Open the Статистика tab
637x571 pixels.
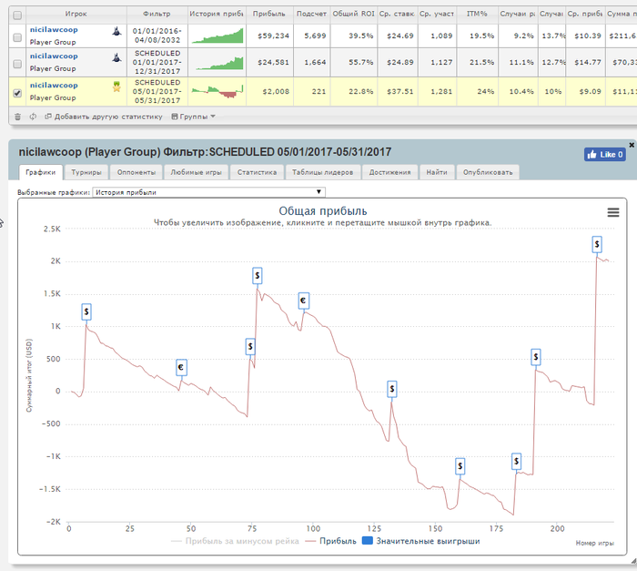(x=257, y=172)
